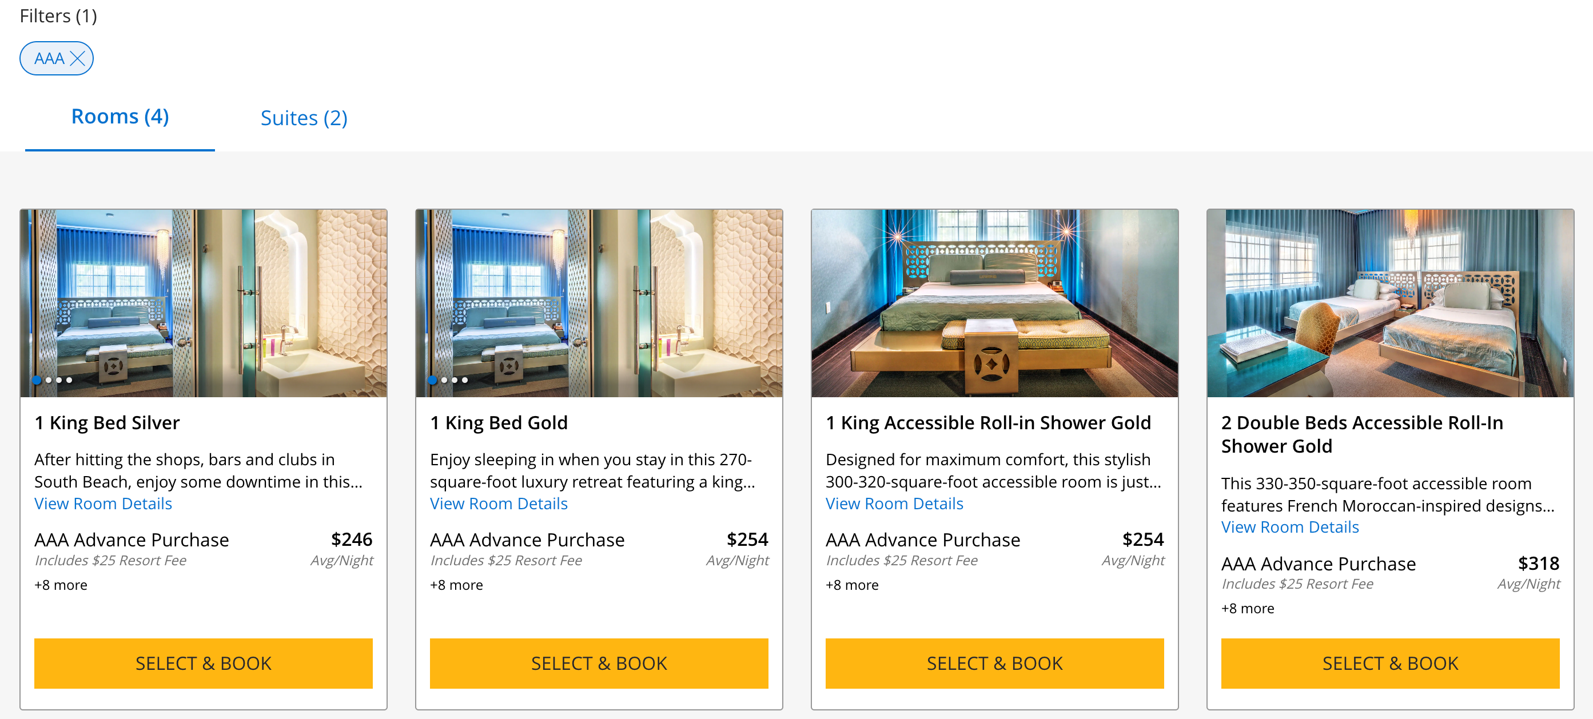View Room Details for 1 King Bed Gold
1593x719 pixels.
499,503
